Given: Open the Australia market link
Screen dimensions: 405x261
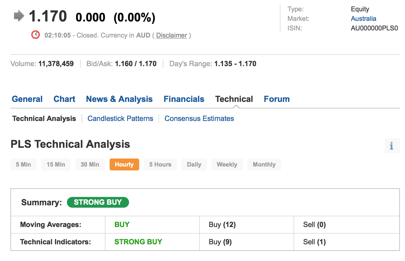Looking at the screenshot, I should pyautogui.click(x=363, y=19).
